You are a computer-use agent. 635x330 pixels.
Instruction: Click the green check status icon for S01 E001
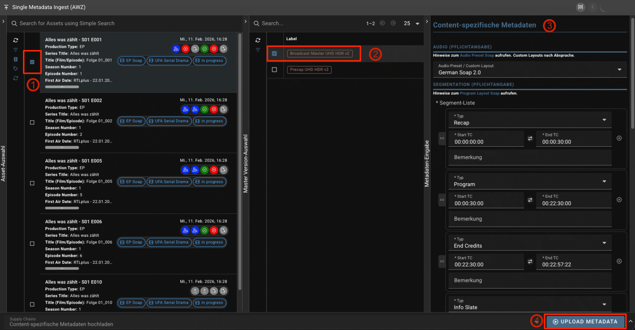tap(205, 49)
